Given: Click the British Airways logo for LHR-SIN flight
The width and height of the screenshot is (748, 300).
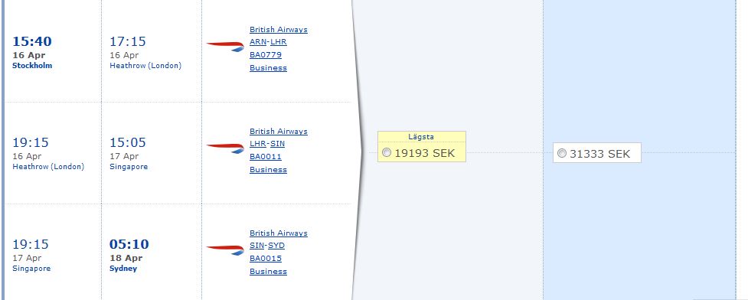Looking at the screenshot, I should point(225,148).
